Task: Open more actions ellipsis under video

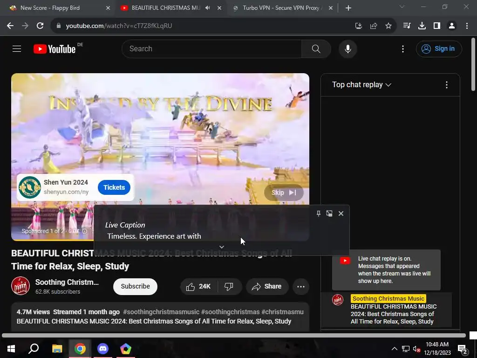Action: pyautogui.click(x=301, y=287)
